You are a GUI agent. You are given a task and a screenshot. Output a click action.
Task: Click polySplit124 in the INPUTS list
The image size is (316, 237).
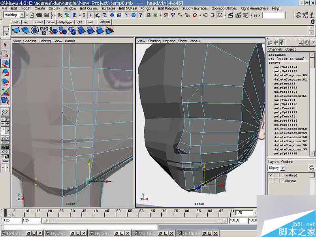[285, 67]
